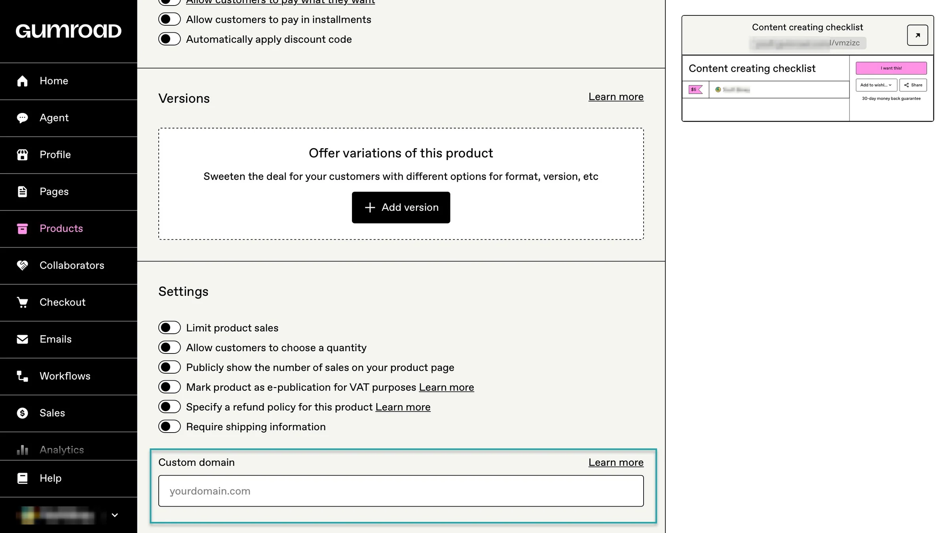Click the Add version button
The width and height of the screenshot is (950, 533).
pyautogui.click(x=401, y=208)
